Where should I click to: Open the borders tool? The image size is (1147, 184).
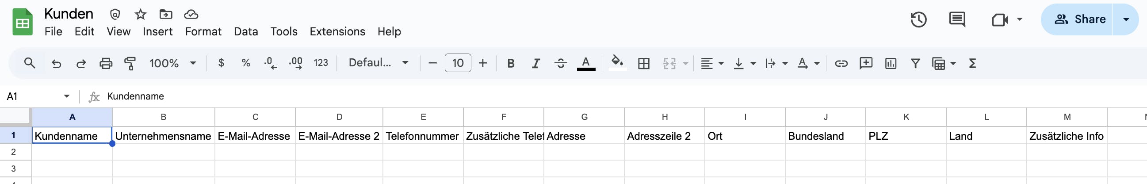pos(643,63)
